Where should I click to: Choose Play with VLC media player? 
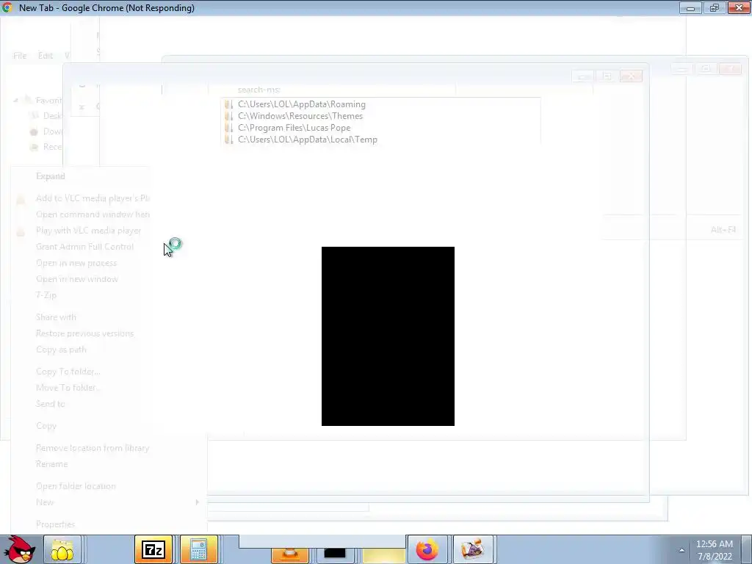point(88,231)
